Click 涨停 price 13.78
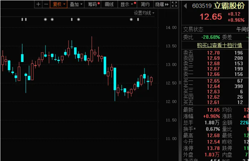 213,148
